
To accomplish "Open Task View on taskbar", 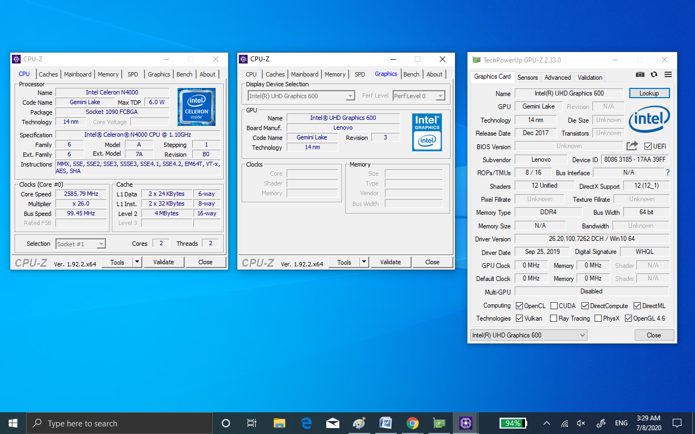I will coord(252,423).
